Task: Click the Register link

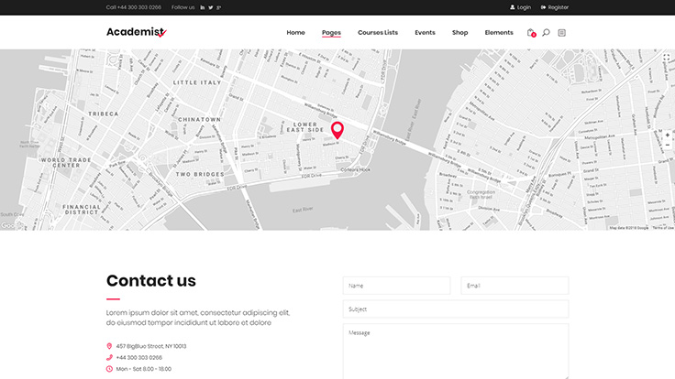Action: click(x=555, y=7)
